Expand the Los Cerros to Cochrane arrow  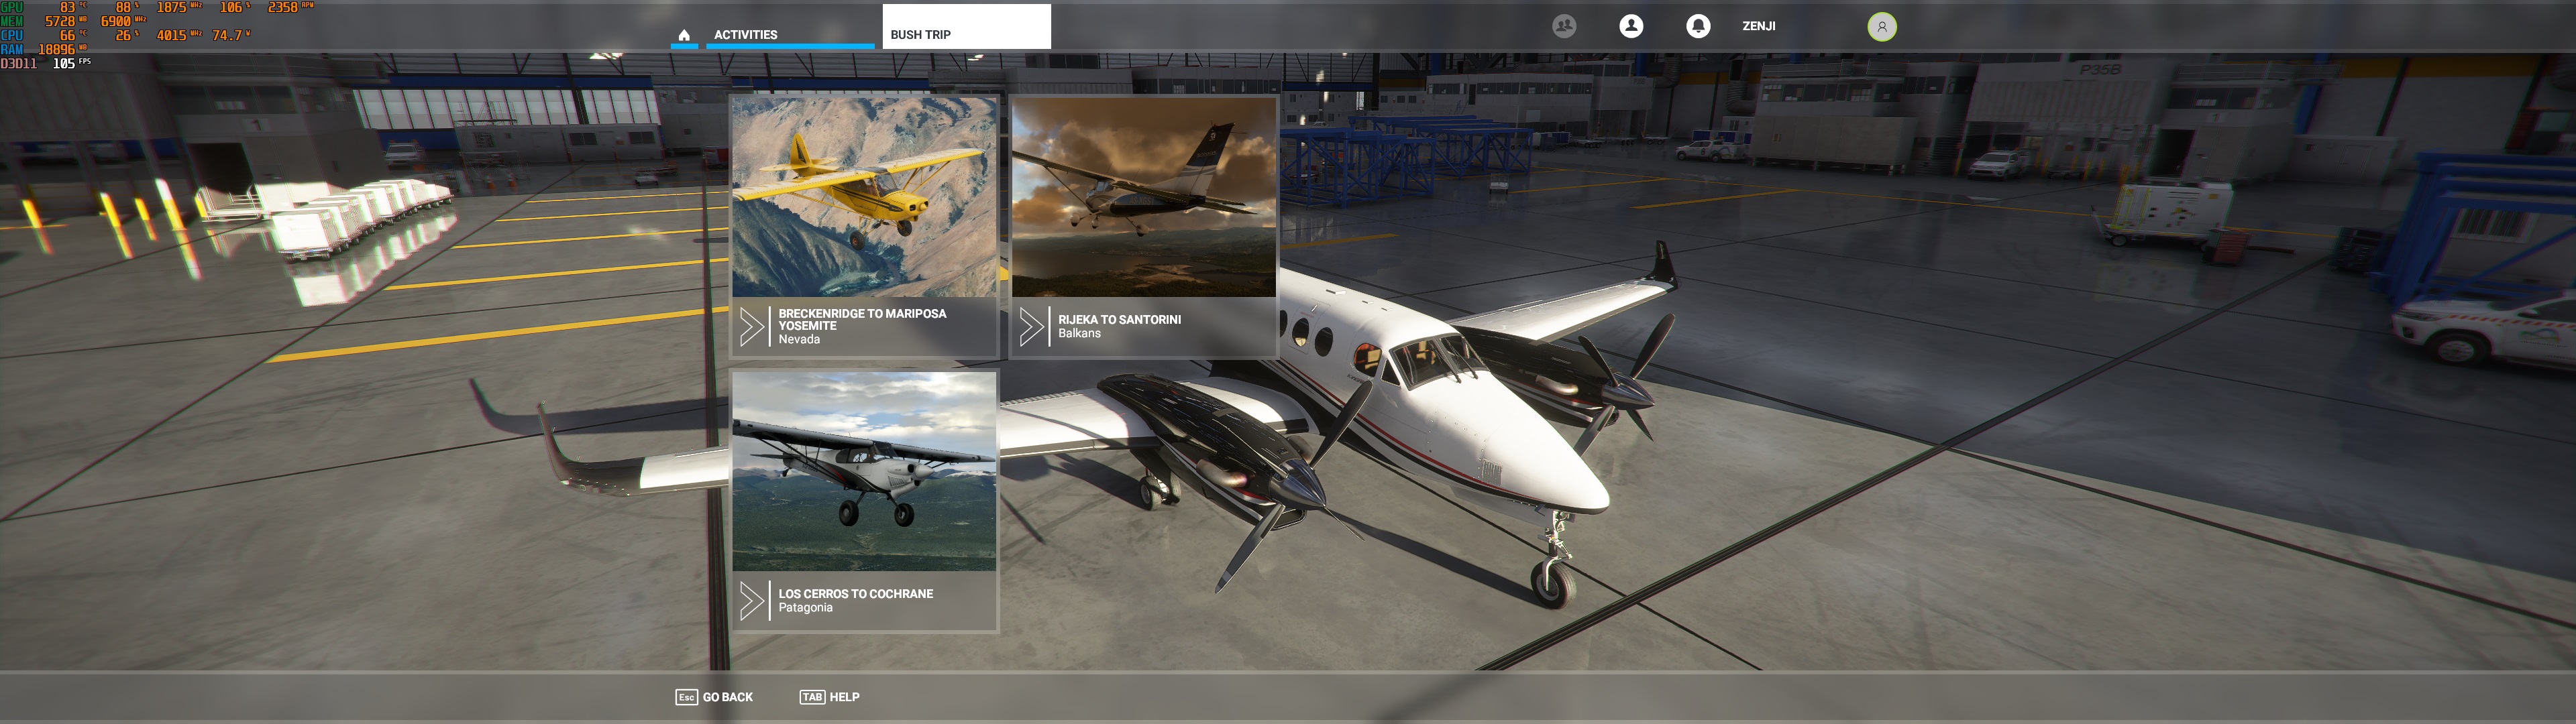[751, 601]
